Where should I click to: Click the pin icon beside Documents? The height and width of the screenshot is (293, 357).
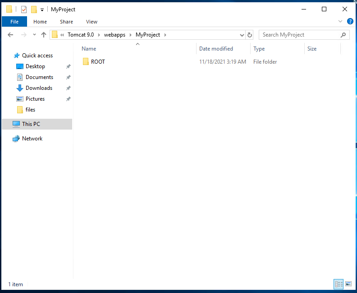[x=69, y=77]
